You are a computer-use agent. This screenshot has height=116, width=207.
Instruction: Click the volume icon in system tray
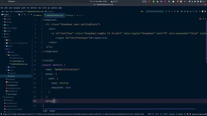click(195, 1)
